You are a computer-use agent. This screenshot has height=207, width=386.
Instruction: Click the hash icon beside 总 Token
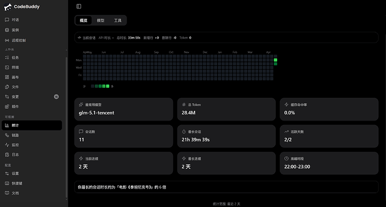[183, 104]
